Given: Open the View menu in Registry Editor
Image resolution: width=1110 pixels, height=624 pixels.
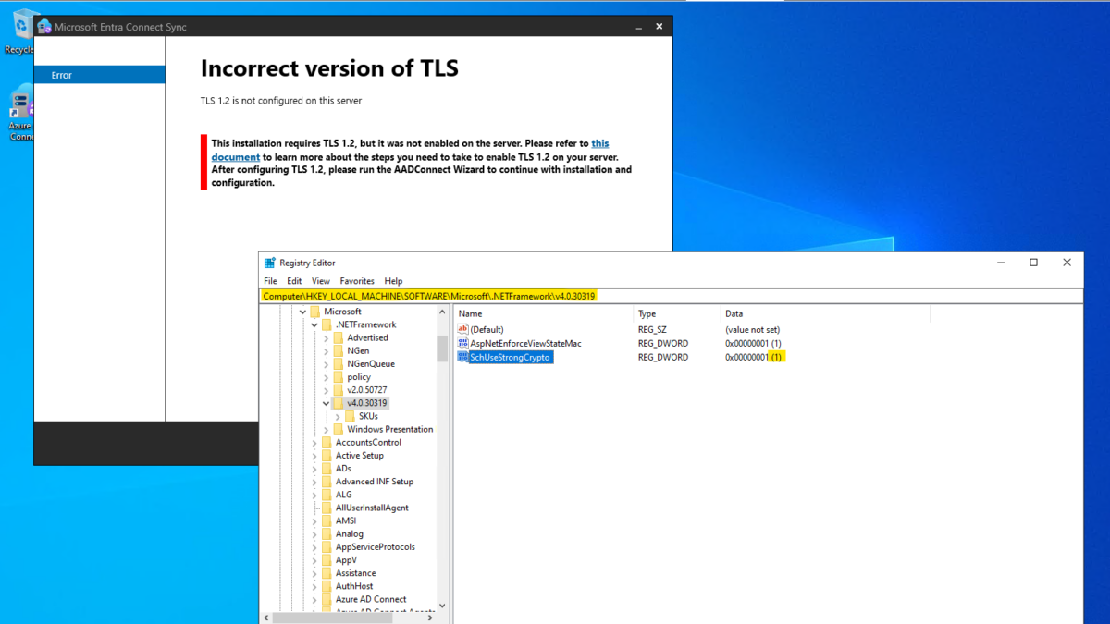Looking at the screenshot, I should point(321,281).
